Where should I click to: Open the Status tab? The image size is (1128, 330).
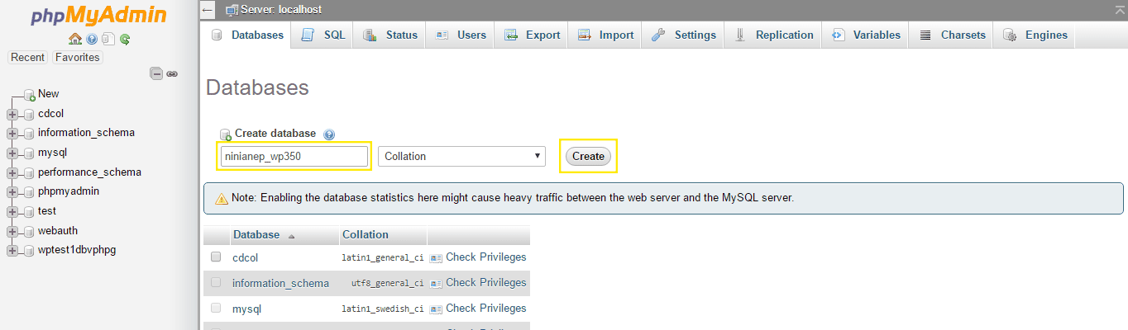[390, 35]
